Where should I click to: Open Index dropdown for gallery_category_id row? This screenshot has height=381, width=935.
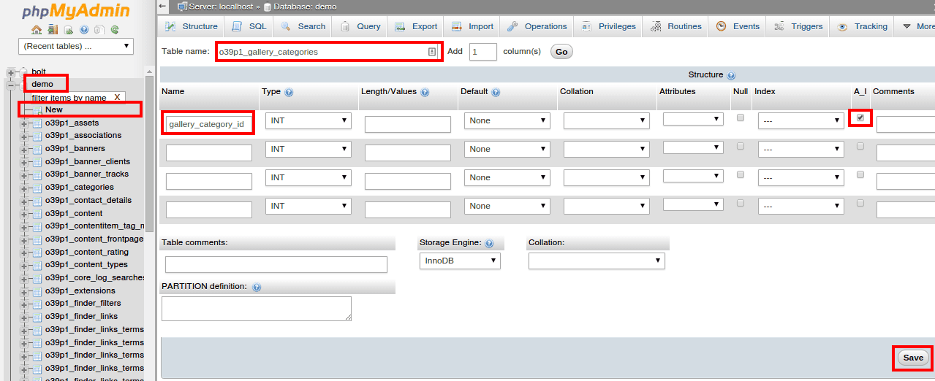801,121
